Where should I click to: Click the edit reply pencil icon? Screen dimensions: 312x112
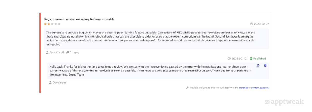pos(258,65)
